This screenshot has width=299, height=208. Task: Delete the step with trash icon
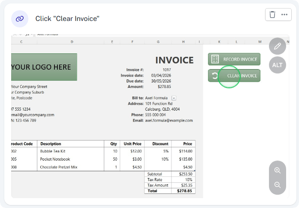tap(272, 15)
